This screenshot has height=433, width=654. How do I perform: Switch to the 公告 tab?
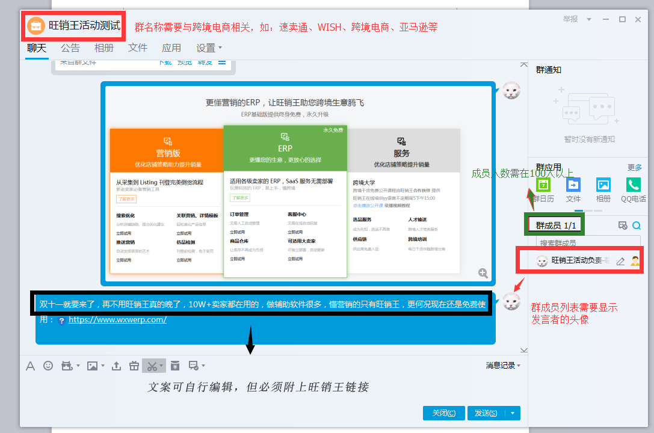pyautogui.click(x=70, y=48)
